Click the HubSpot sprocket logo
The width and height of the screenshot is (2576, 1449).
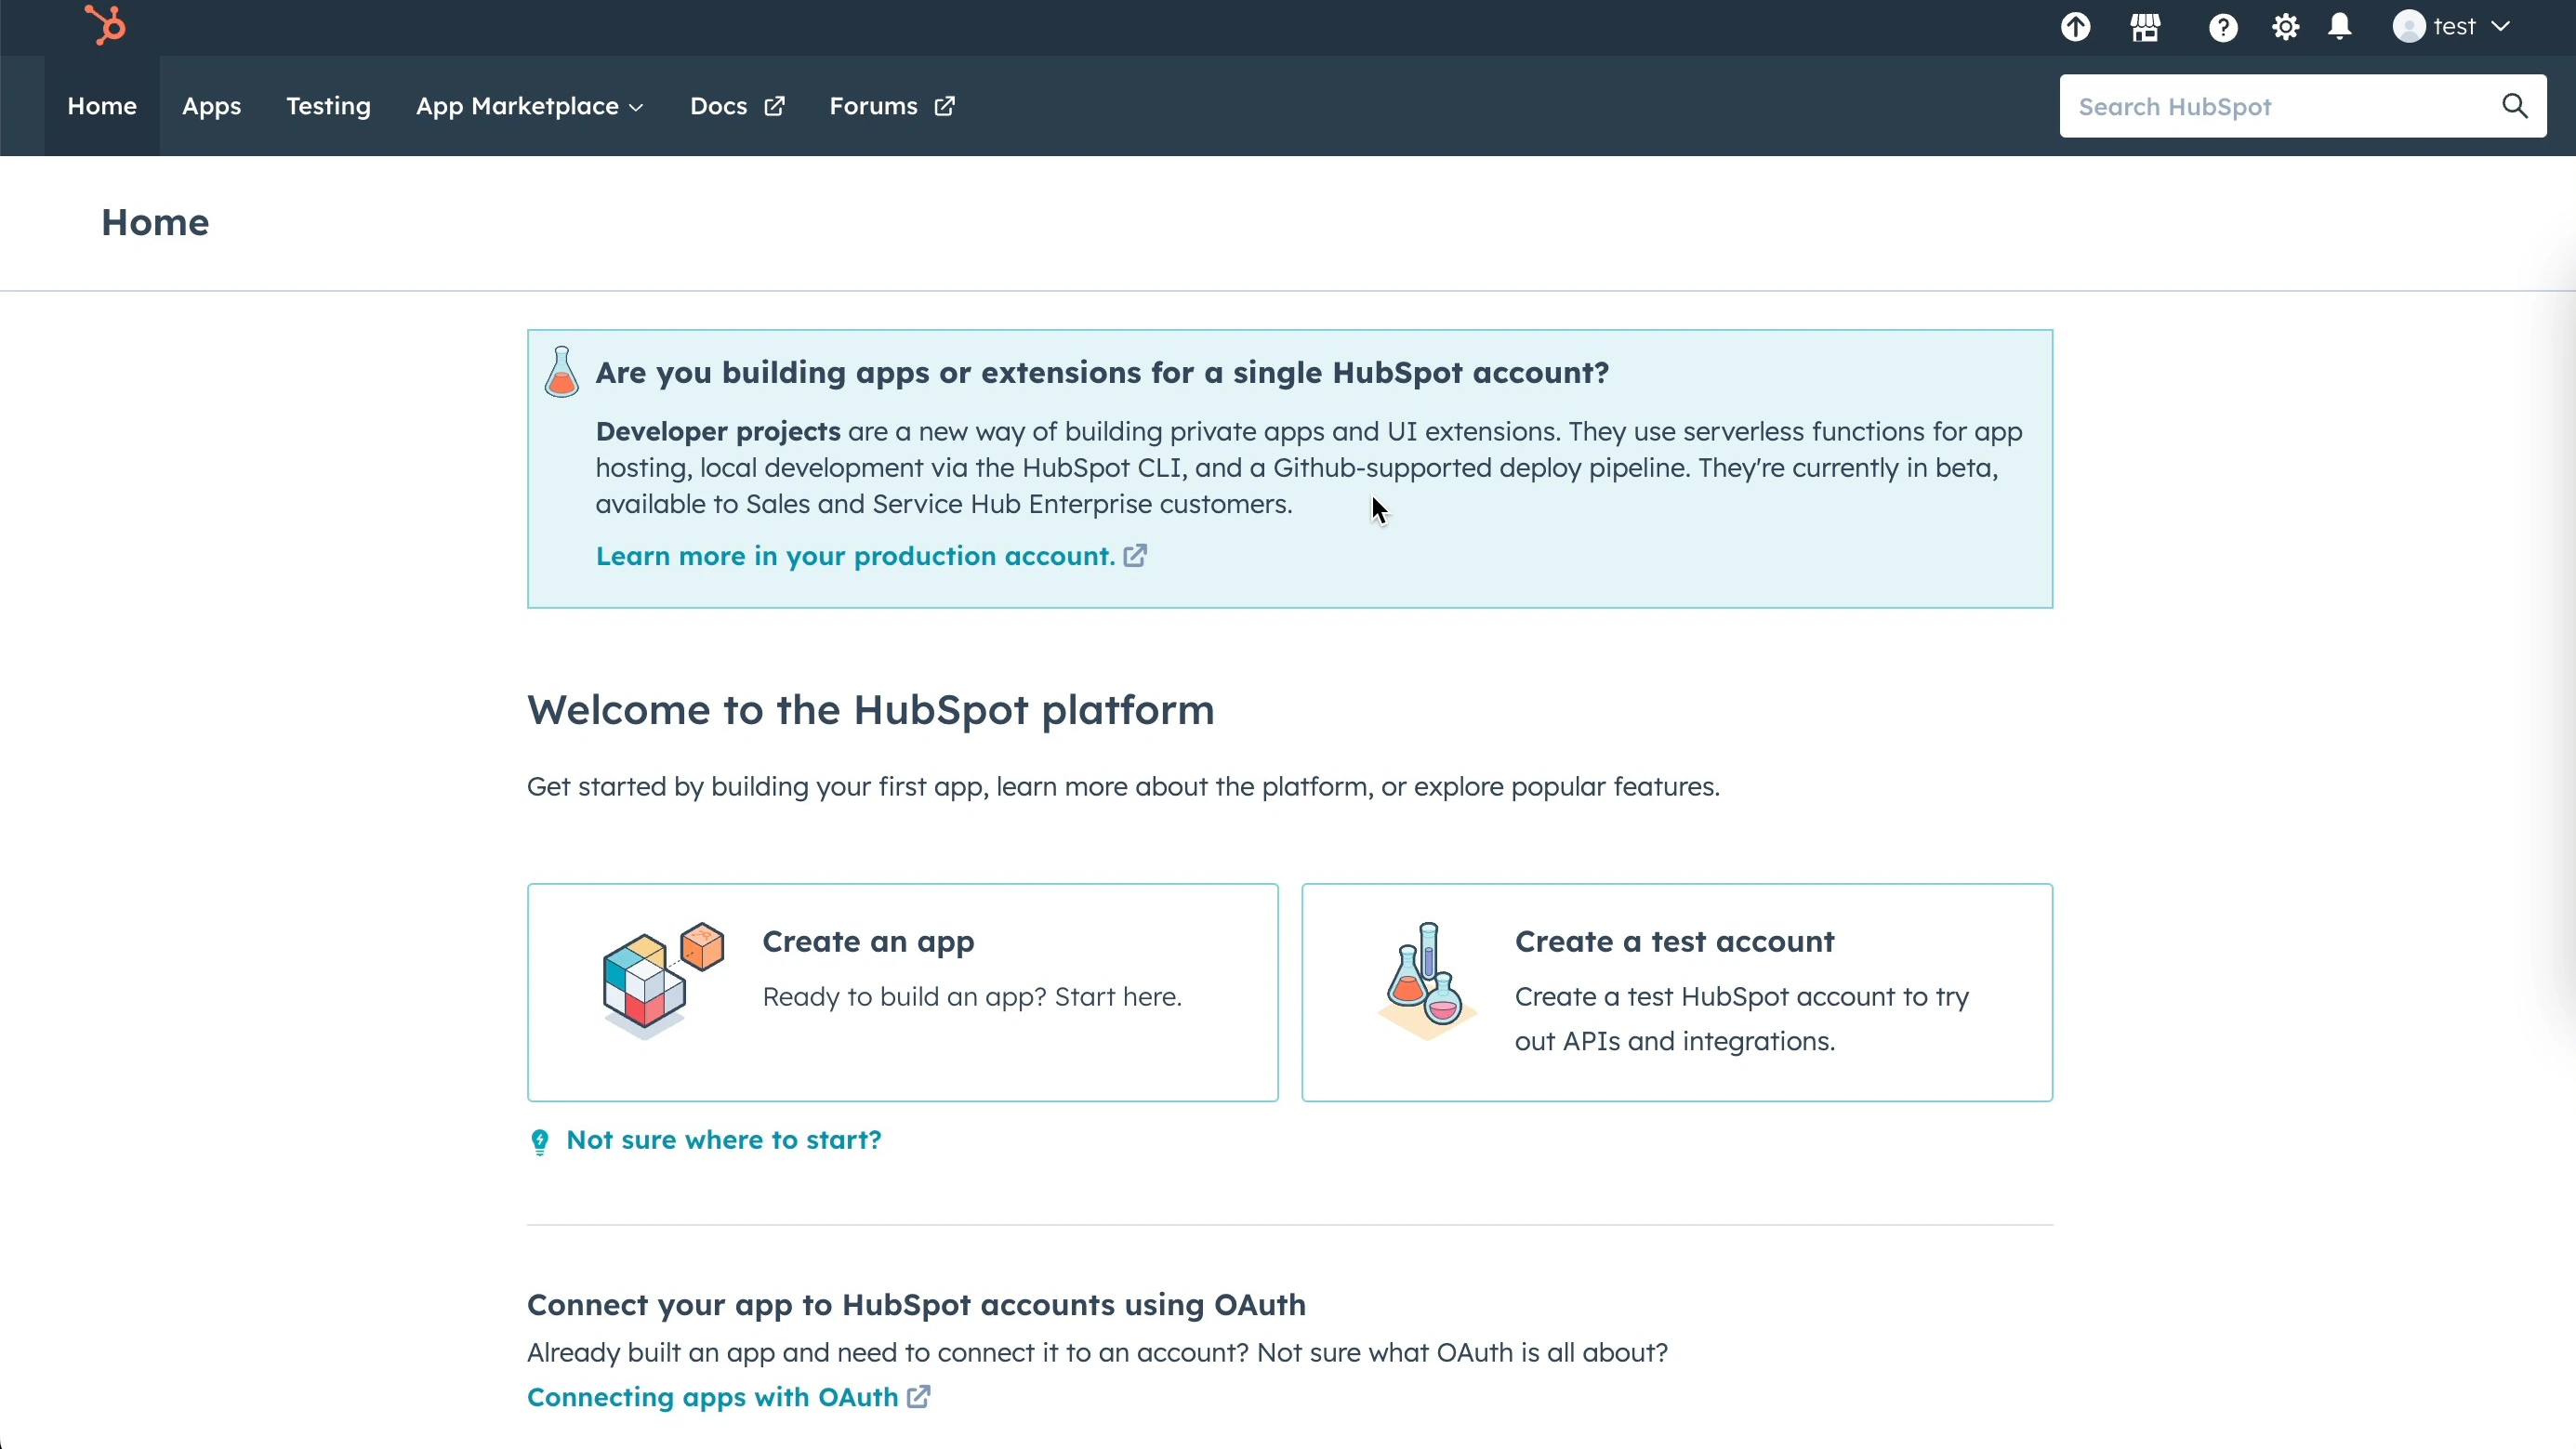tap(104, 26)
